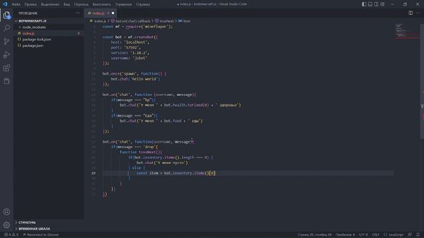This screenshot has width=424, height=238.
Task: Open the last view icon below Extensions
Action: coord(7,81)
